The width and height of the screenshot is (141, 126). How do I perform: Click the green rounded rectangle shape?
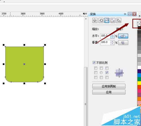click(x=25, y=64)
